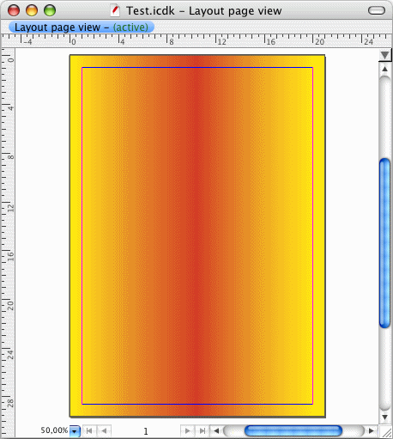The height and width of the screenshot is (439, 393).
Task: Click the center of the gradient page
Action: [197, 235]
